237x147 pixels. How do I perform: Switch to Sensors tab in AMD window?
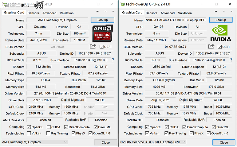33,13
